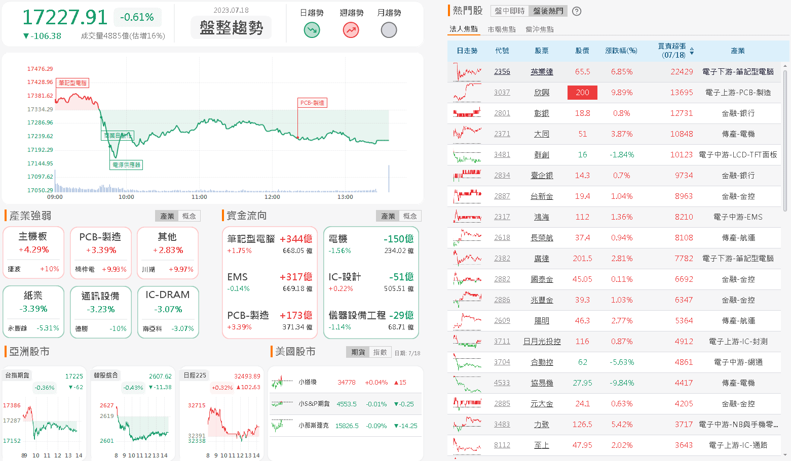Click the 筆記型電腦 fund flow entry
791x461 pixels.
[270, 244]
